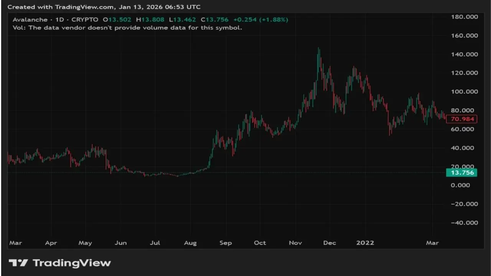Click the Aug label on time axis

190,243
